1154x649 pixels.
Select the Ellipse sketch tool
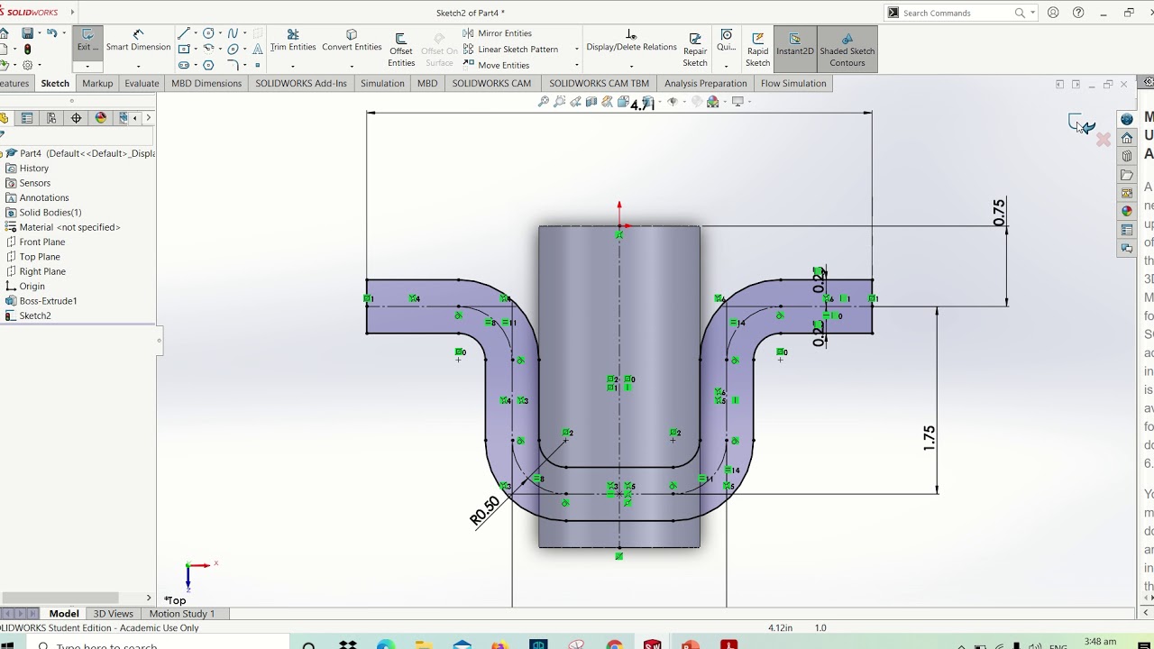(x=233, y=49)
